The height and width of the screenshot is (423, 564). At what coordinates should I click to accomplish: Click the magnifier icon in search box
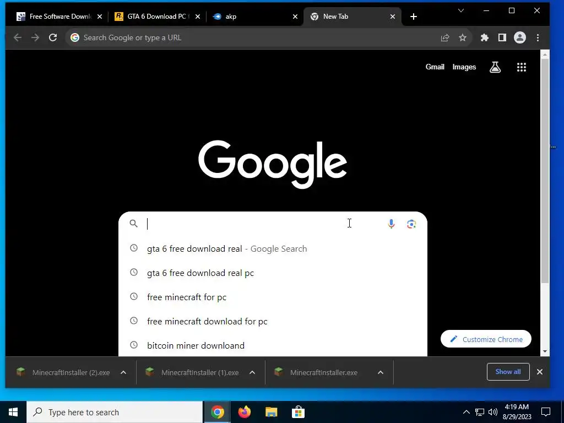click(133, 224)
